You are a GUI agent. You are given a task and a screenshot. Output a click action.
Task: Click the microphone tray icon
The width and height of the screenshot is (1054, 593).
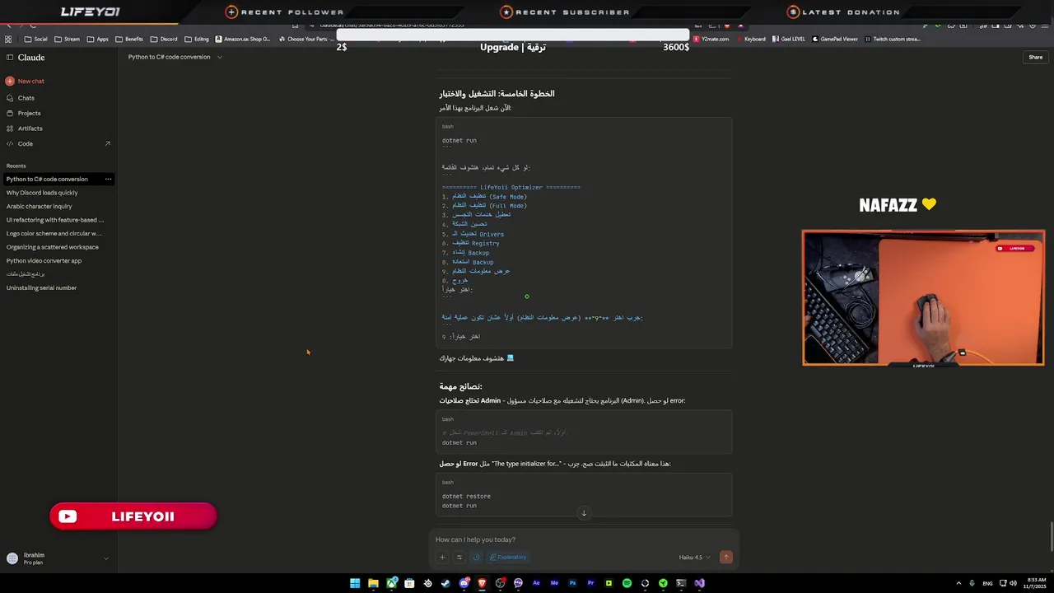(x=972, y=583)
